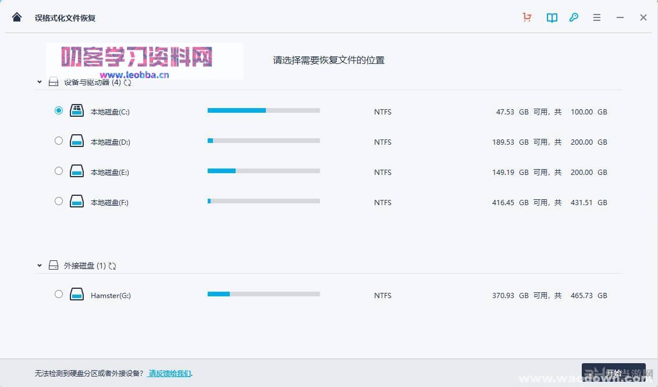The image size is (658, 387).
Task: Click the Hamster (G:) drive icon
Action: click(x=76, y=295)
